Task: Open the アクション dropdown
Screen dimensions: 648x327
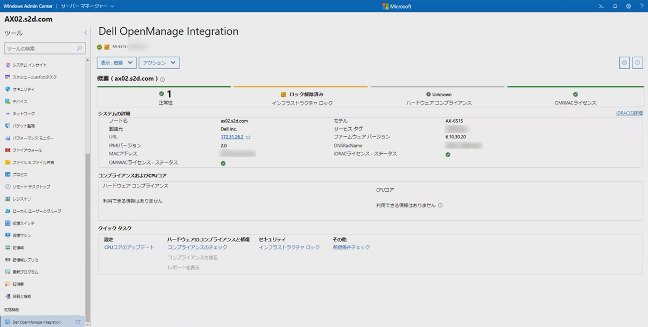Action: (x=159, y=62)
